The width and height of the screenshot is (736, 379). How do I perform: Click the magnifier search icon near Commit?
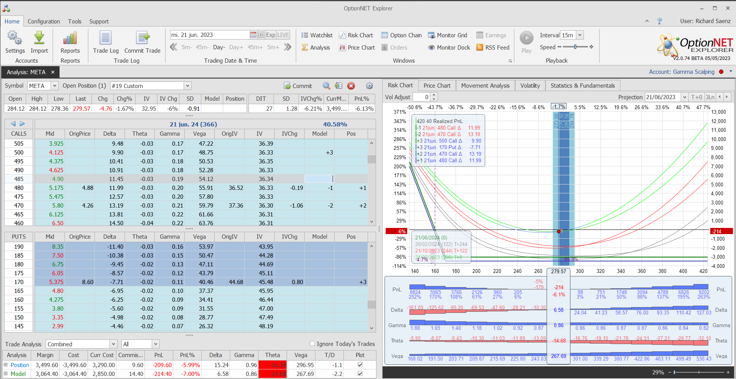pos(326,86)
